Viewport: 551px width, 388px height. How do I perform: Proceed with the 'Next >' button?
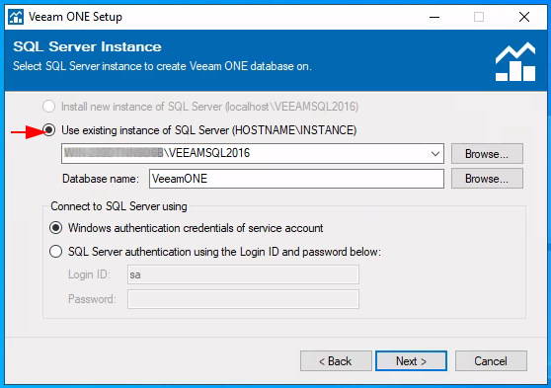[x=411, y=361]
